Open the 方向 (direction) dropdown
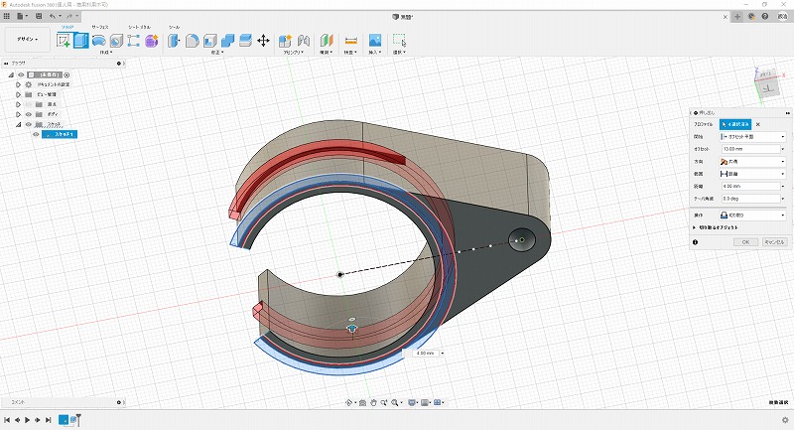794x430 pixels. [x=753, y=160]
